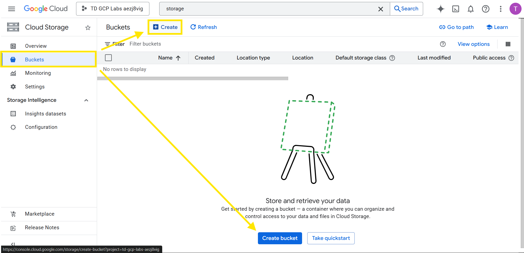Sort buckets by Name column
Image resolution: width=524 pixels, height=253 pixels.
[165, 58]
